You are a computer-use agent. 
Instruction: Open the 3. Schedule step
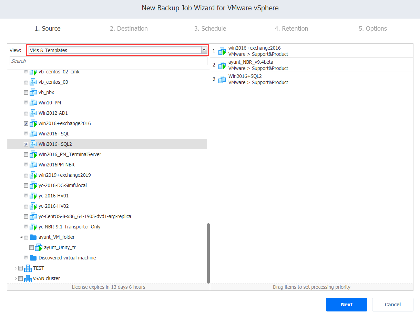[210, 29]
